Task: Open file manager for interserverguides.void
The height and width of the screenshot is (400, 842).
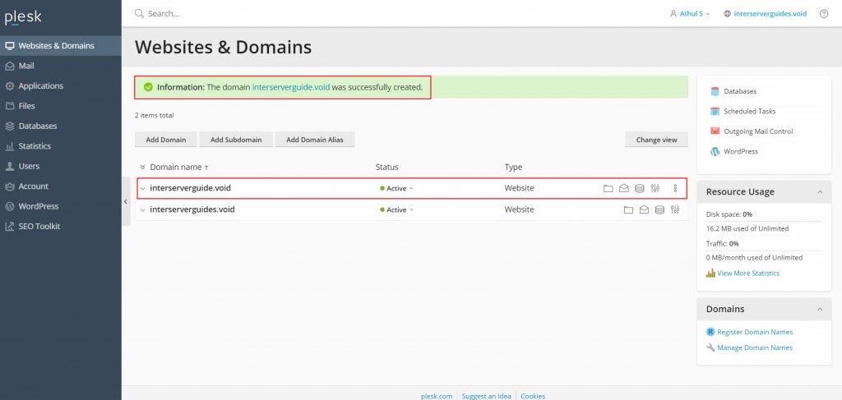Action: [628, 209]
